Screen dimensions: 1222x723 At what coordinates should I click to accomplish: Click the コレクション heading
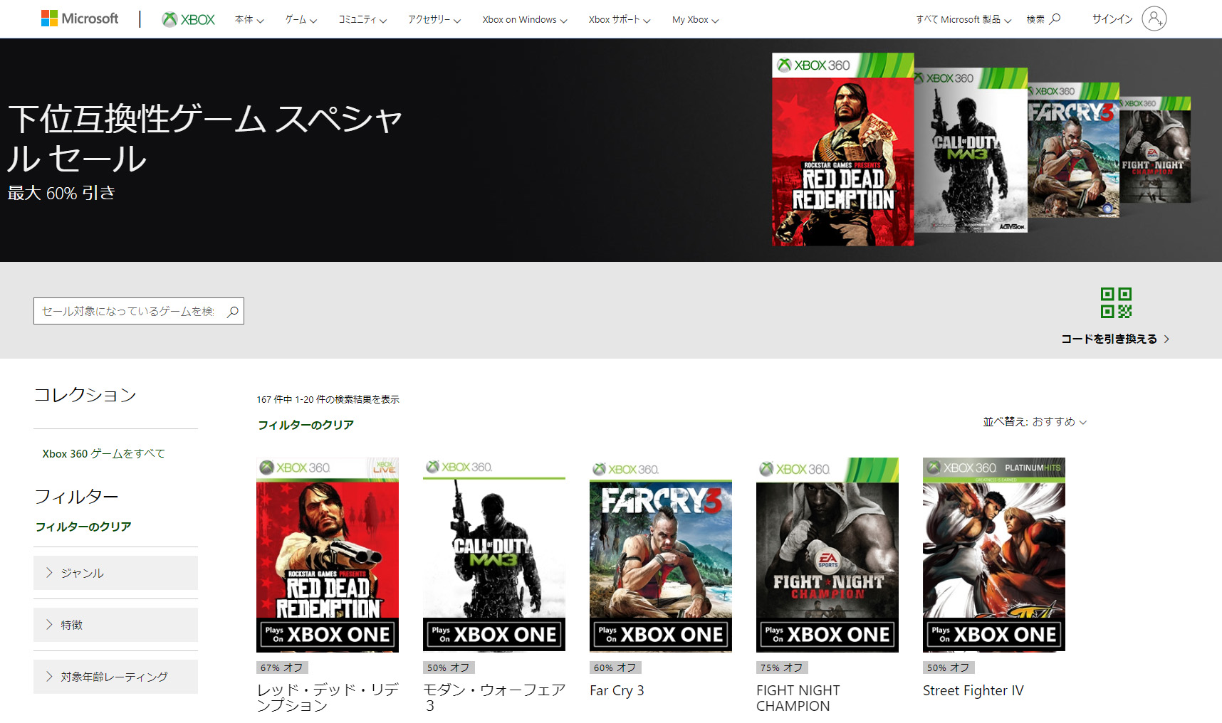click(85, 395)
